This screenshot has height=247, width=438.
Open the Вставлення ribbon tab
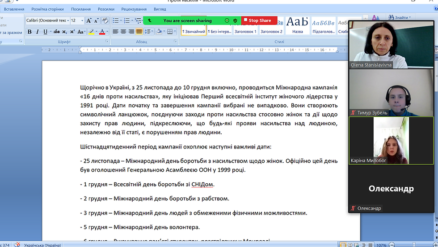coord(14,9)
